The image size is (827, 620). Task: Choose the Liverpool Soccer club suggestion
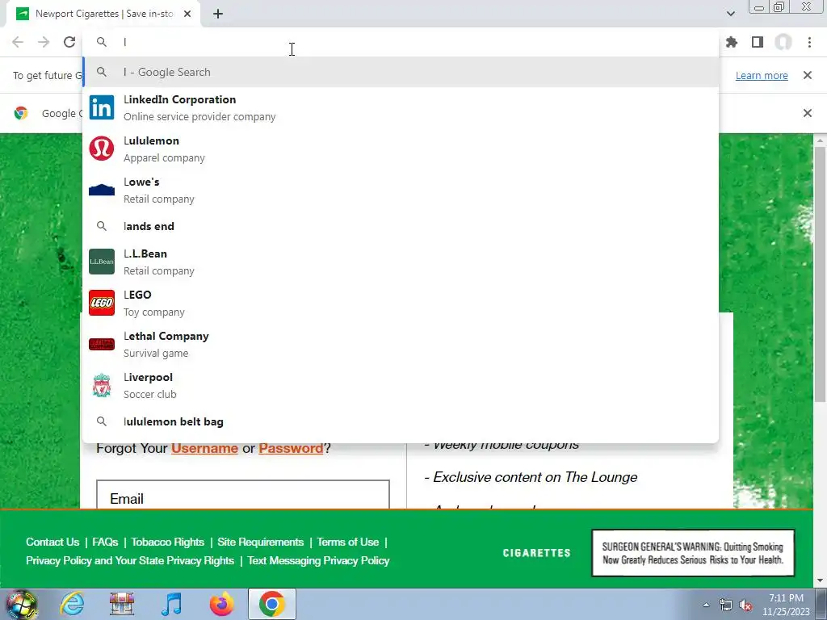pyautogui.click(x=401, y=385)
